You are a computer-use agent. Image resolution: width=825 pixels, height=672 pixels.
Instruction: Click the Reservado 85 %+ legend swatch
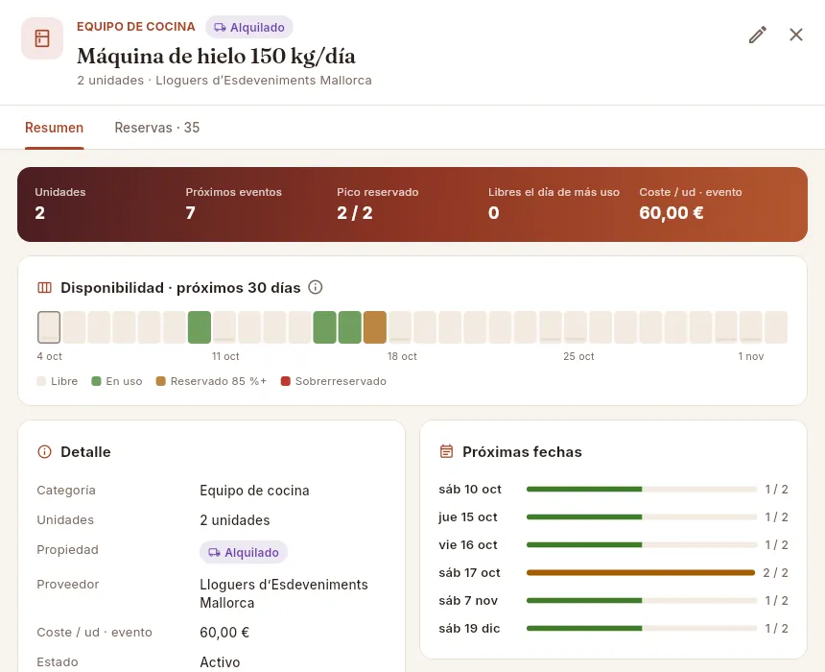[161, 381]
